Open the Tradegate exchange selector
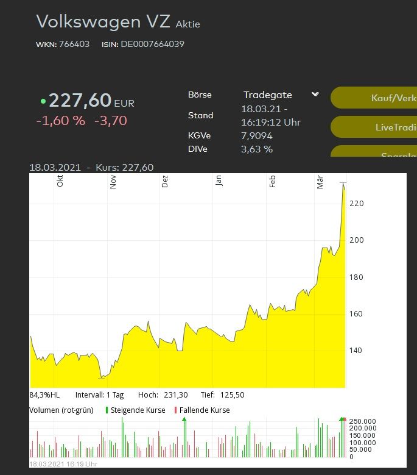Image resolution: width=417 pixels, height=475 pixels. click(x=268, y=95)
